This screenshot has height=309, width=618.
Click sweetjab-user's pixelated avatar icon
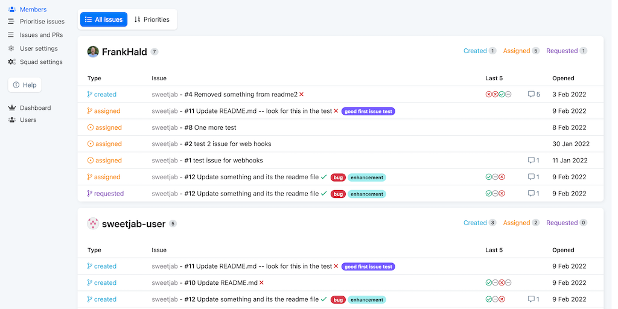93,224
